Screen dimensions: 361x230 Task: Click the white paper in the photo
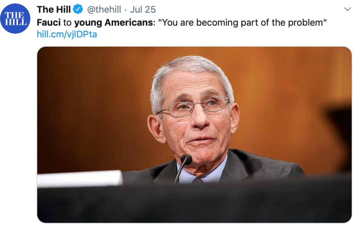click(x=80, y=179)
